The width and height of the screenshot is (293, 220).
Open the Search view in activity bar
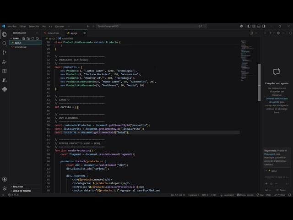pos(5,44)
